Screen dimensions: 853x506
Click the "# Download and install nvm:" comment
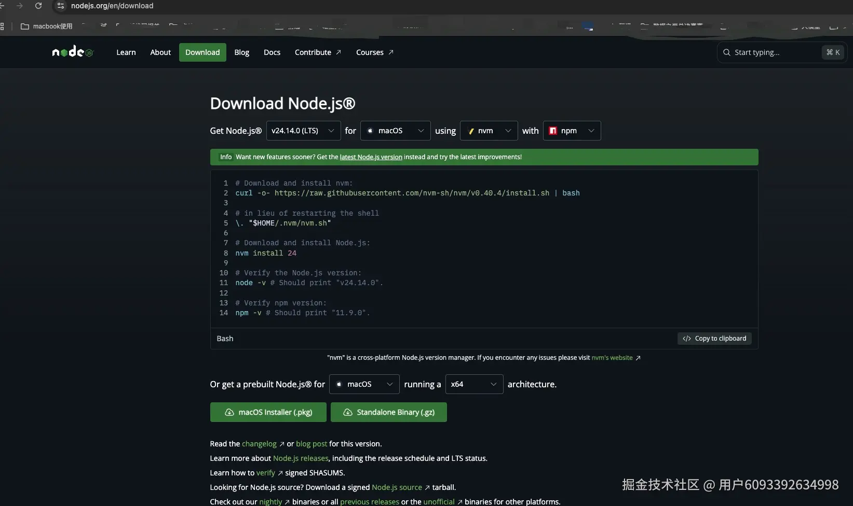coord(294,183)
